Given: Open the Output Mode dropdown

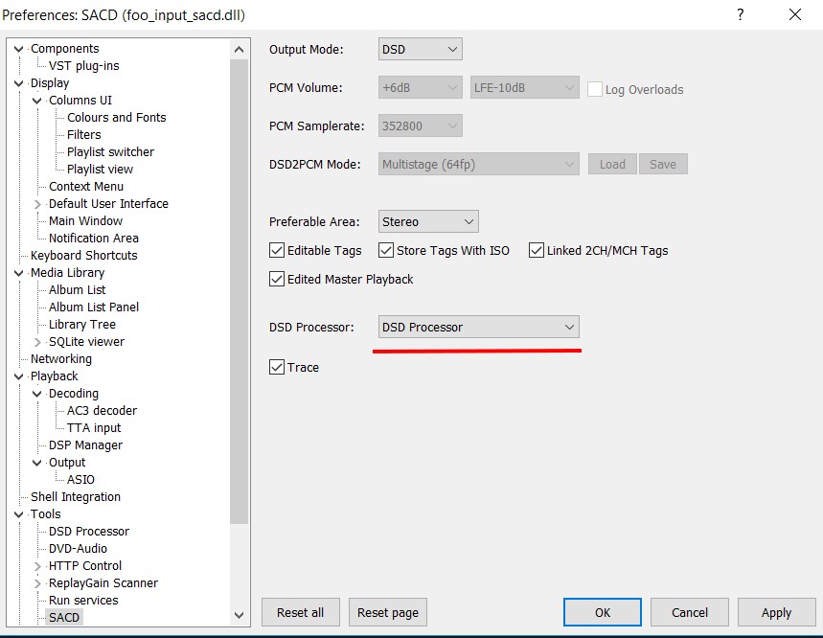Looking at the screenshot, I should point(420,50).
